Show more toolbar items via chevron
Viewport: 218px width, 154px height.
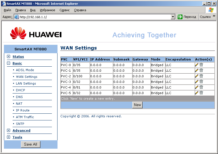(x=214, y=16)
